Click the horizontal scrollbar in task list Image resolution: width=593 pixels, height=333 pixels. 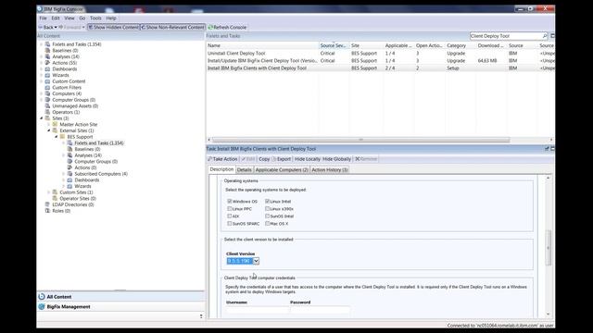click(360, 140)
